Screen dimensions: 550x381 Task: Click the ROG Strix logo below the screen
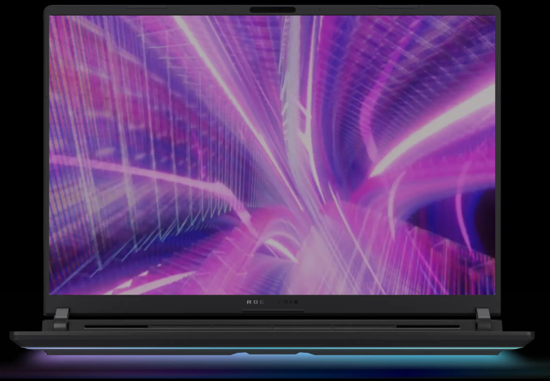point(272,302)
